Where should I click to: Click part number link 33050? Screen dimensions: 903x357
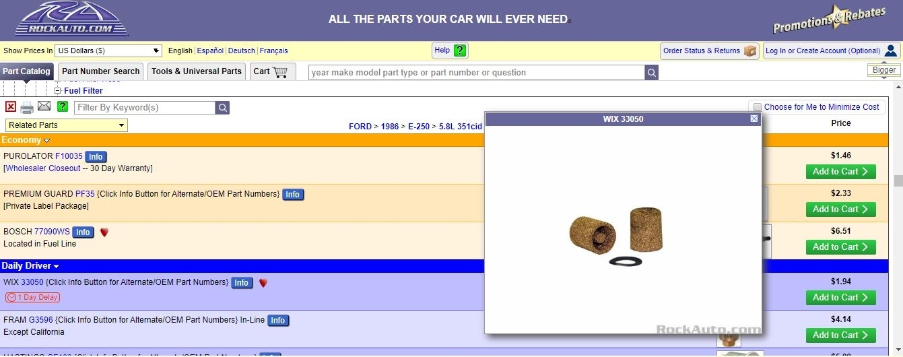(x=32, y=282)
